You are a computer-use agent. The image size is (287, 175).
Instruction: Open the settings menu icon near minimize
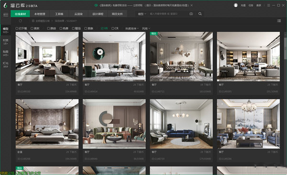[268, 5]
